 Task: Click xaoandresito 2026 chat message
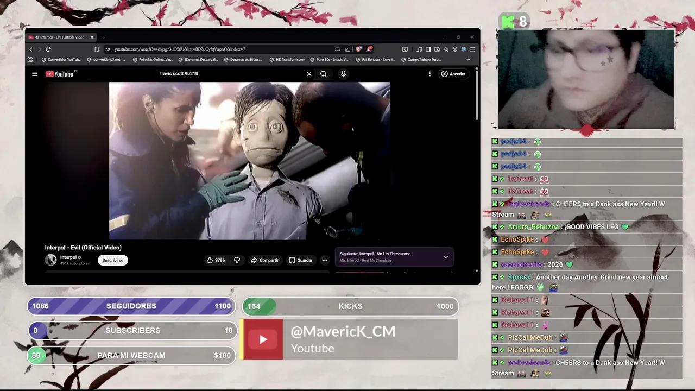[x=586, y=264]
